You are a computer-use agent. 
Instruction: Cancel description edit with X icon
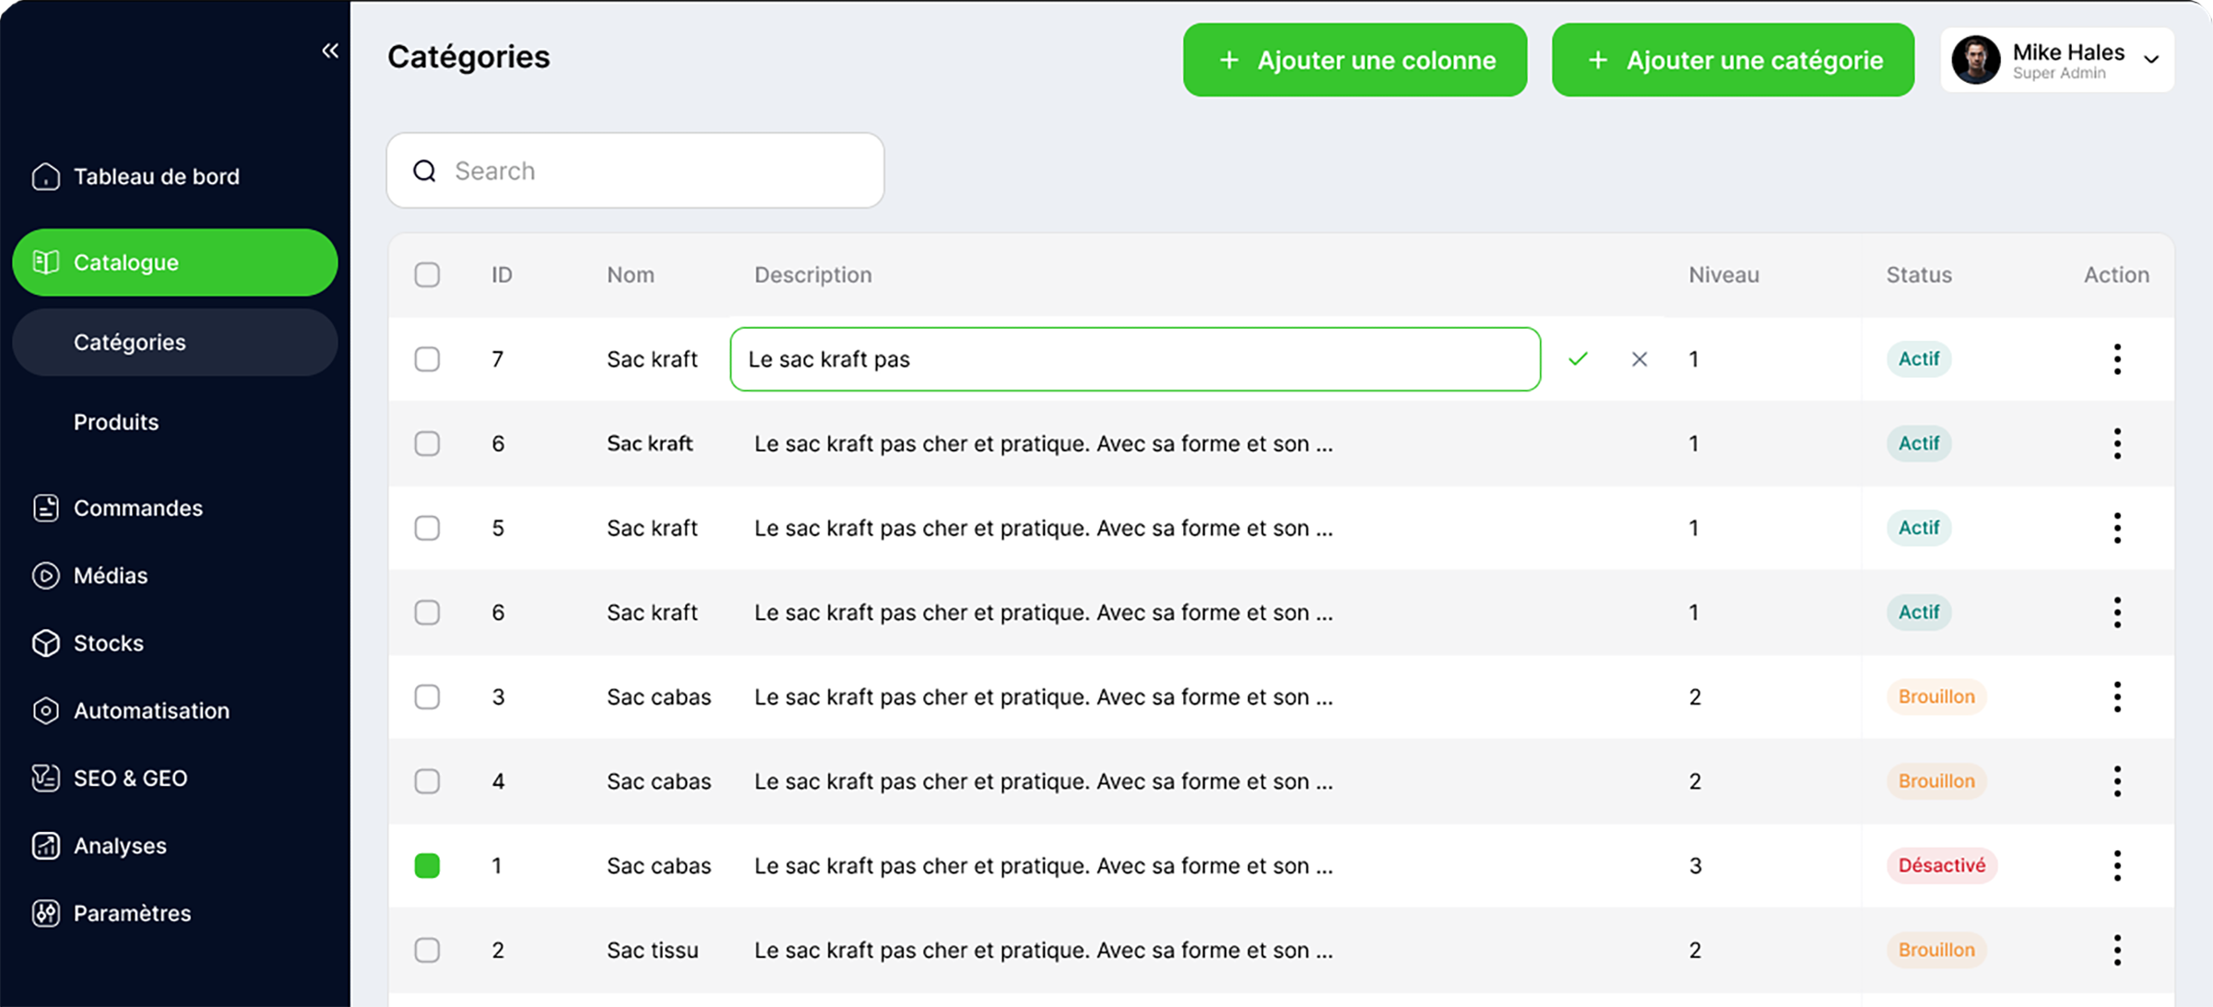tap(1639, 359)
